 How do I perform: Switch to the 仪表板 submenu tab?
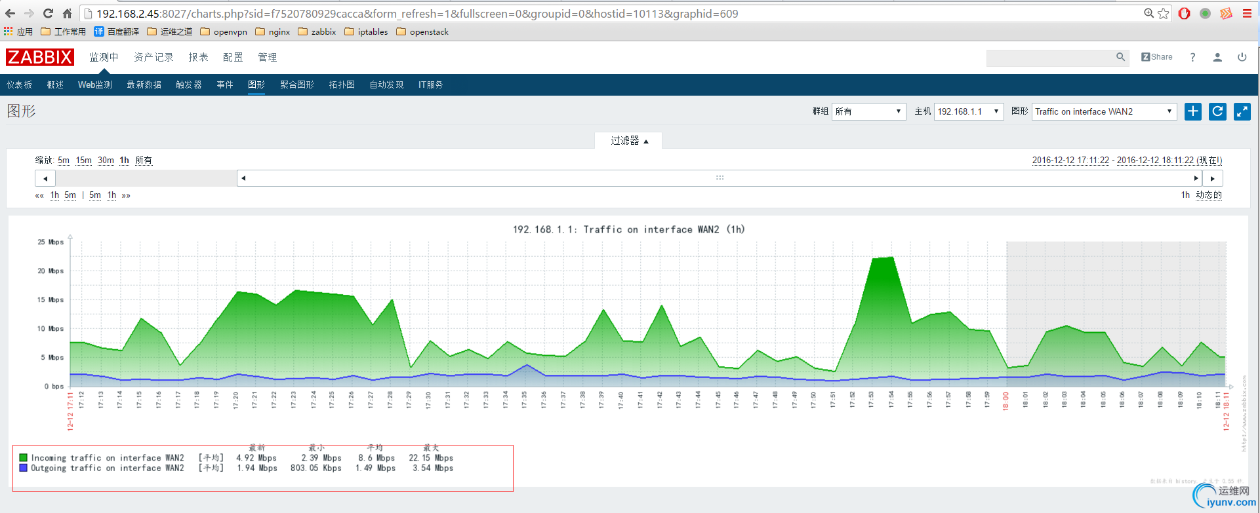pos(19,85)
